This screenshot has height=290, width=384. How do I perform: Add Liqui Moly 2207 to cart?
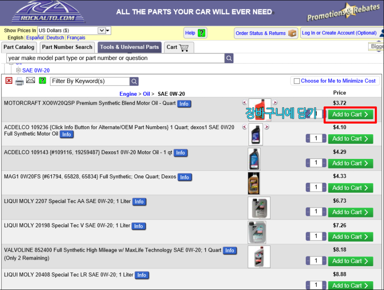(x=350, y=212)
